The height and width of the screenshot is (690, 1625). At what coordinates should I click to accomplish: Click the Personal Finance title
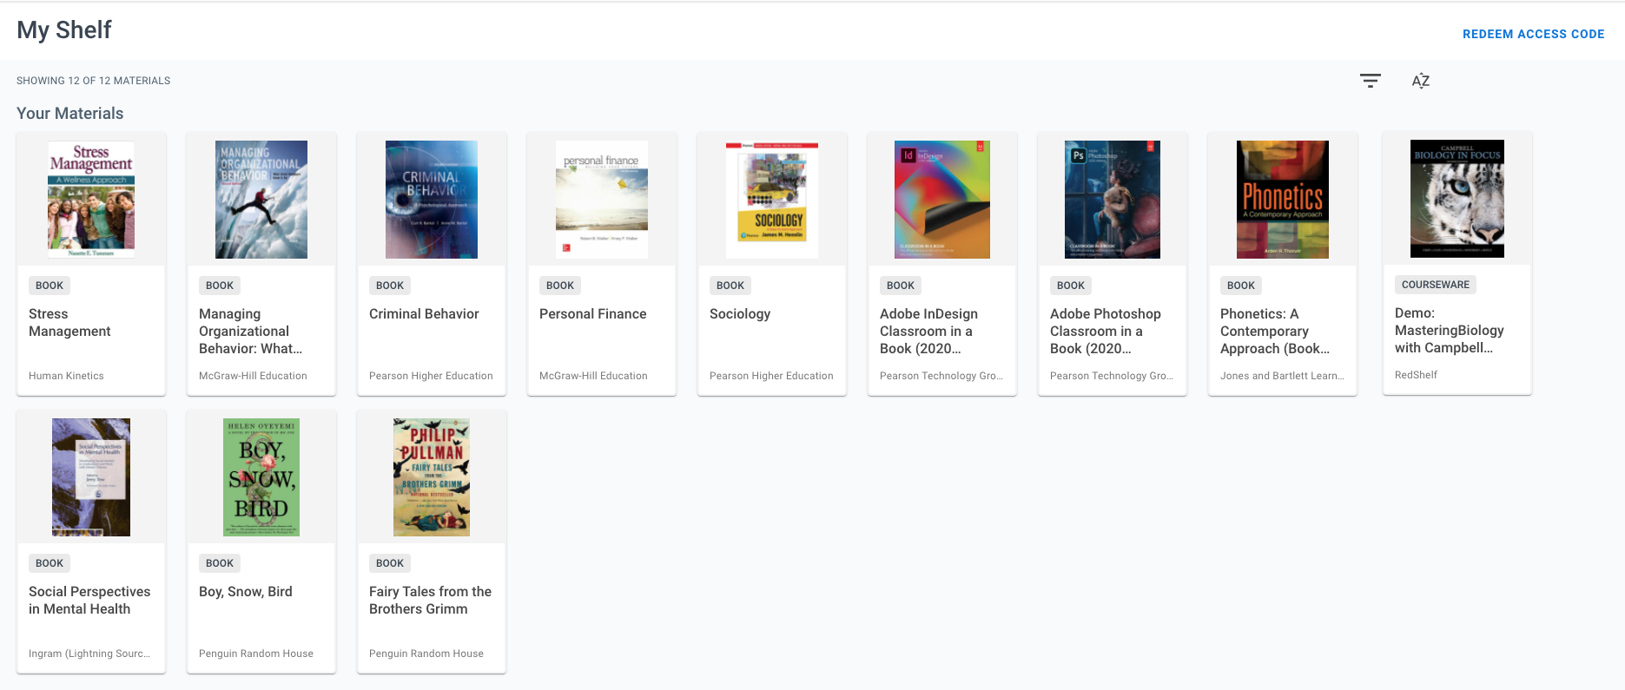coord(592,314)
